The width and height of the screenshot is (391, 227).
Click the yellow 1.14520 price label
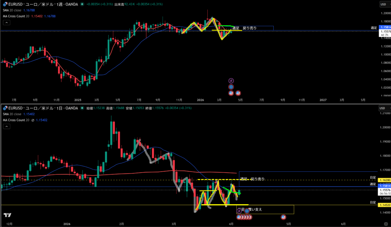point(384,205)
